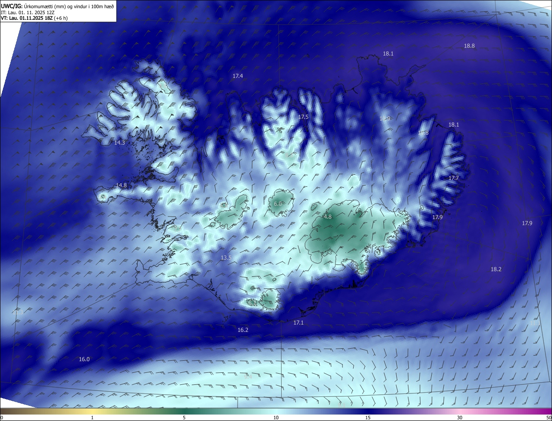
Task: Select the 17.4 value label
Action: 238,76
